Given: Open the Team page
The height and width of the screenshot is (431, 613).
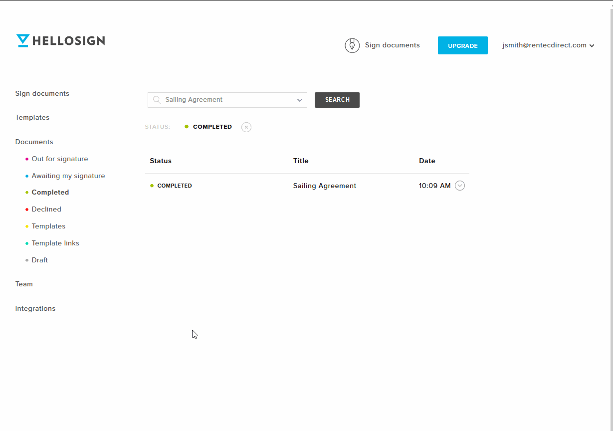Looking at the screenshot, I should tap(24, 284).
